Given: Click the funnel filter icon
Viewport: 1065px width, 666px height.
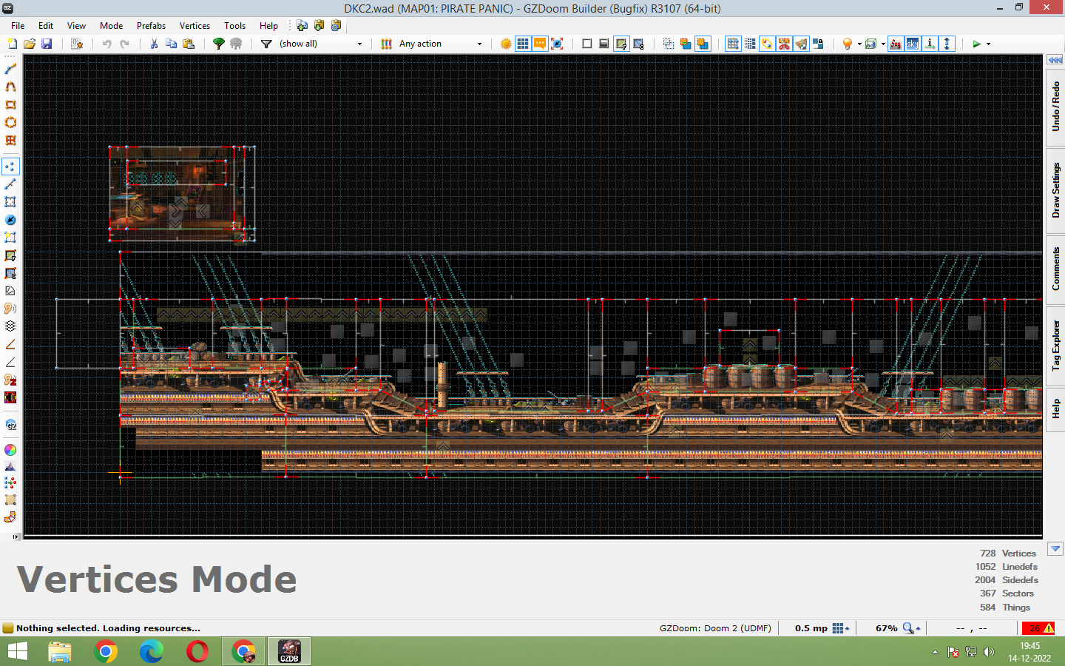Looking at the screenshot, I should (x=266, y=44).
